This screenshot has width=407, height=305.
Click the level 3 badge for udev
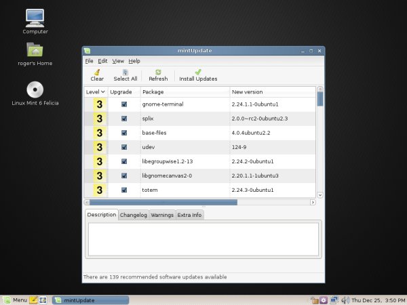pyautogui.click(x=100, y=147)
